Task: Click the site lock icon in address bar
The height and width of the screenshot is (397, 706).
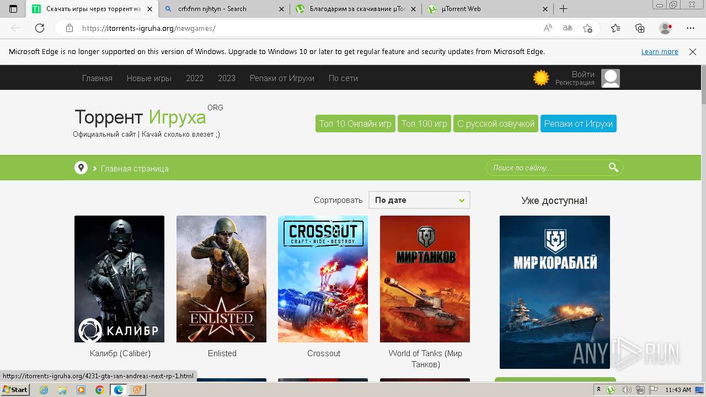Action: pyautogui.click(x=69, y=28)
